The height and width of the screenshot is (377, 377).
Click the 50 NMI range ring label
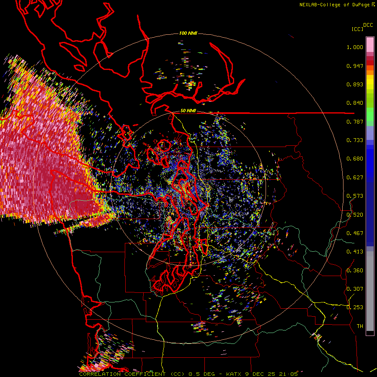(x=188, y=111)
